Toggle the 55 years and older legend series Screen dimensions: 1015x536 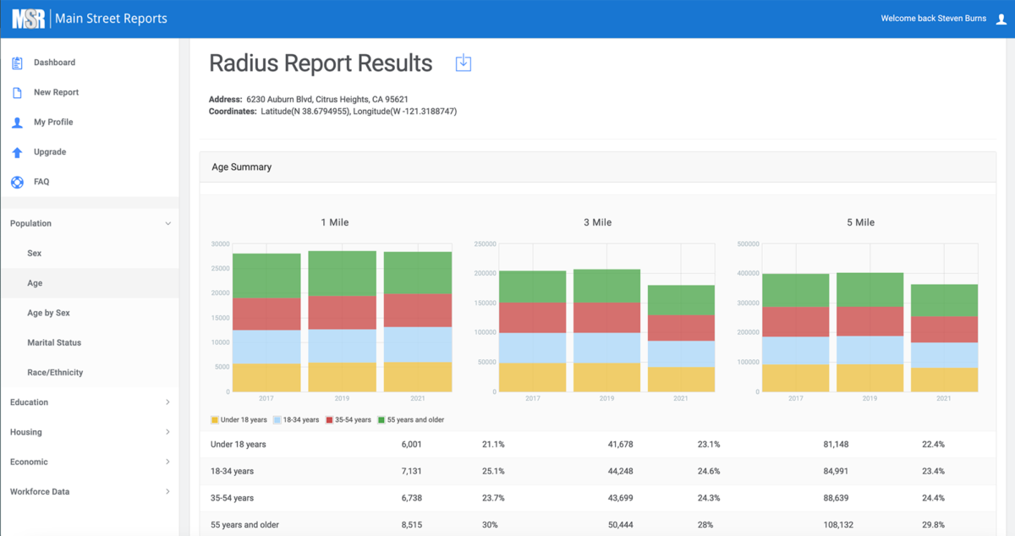[x=410, y=419]
